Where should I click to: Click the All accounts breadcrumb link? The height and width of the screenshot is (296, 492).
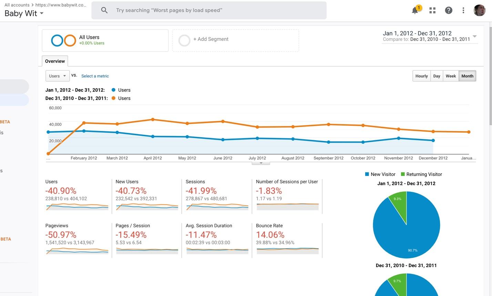pyautogui.click(x=17, y=5)
